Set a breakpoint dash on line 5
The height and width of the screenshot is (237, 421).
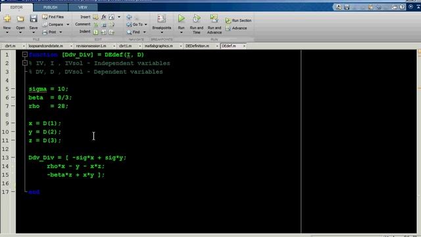click(13, 89)
